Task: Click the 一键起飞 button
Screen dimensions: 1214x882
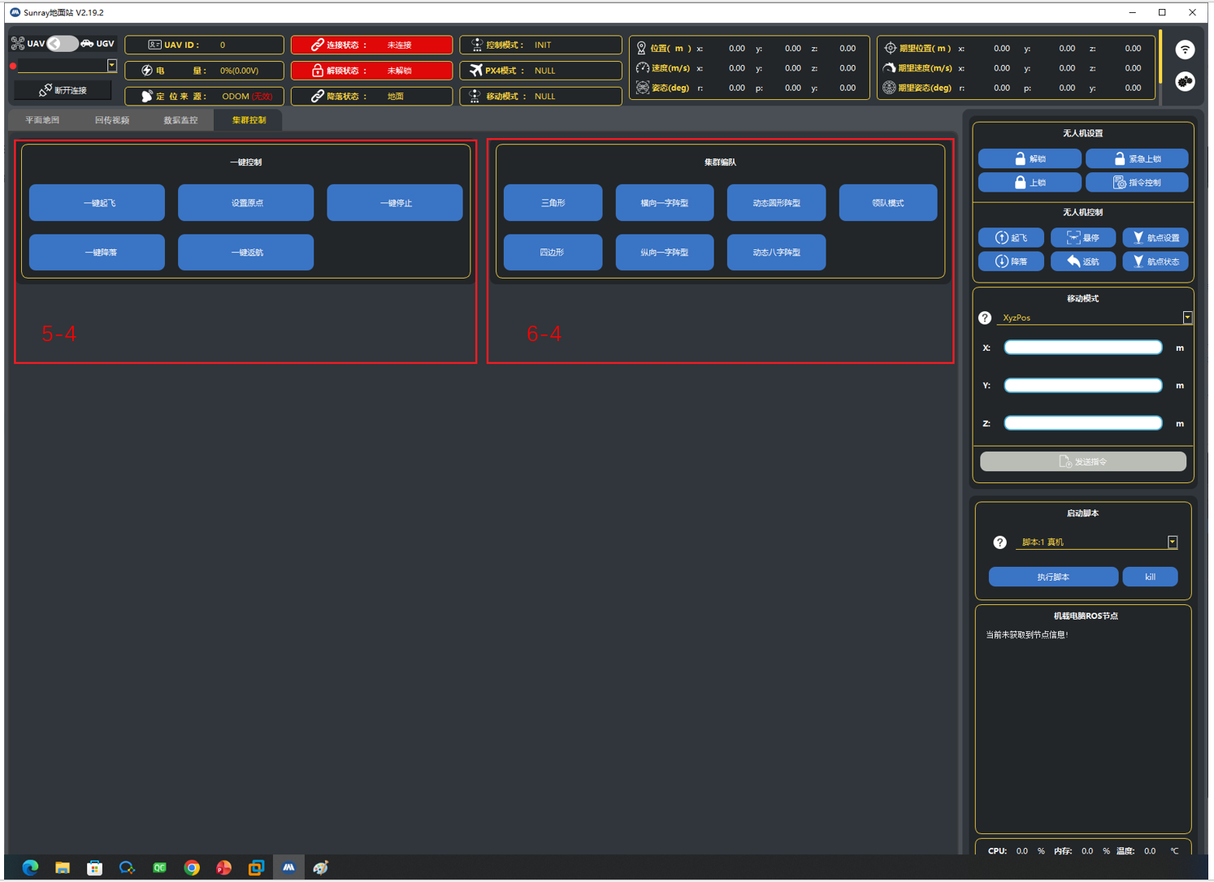Action: click(x=97, y=203)
